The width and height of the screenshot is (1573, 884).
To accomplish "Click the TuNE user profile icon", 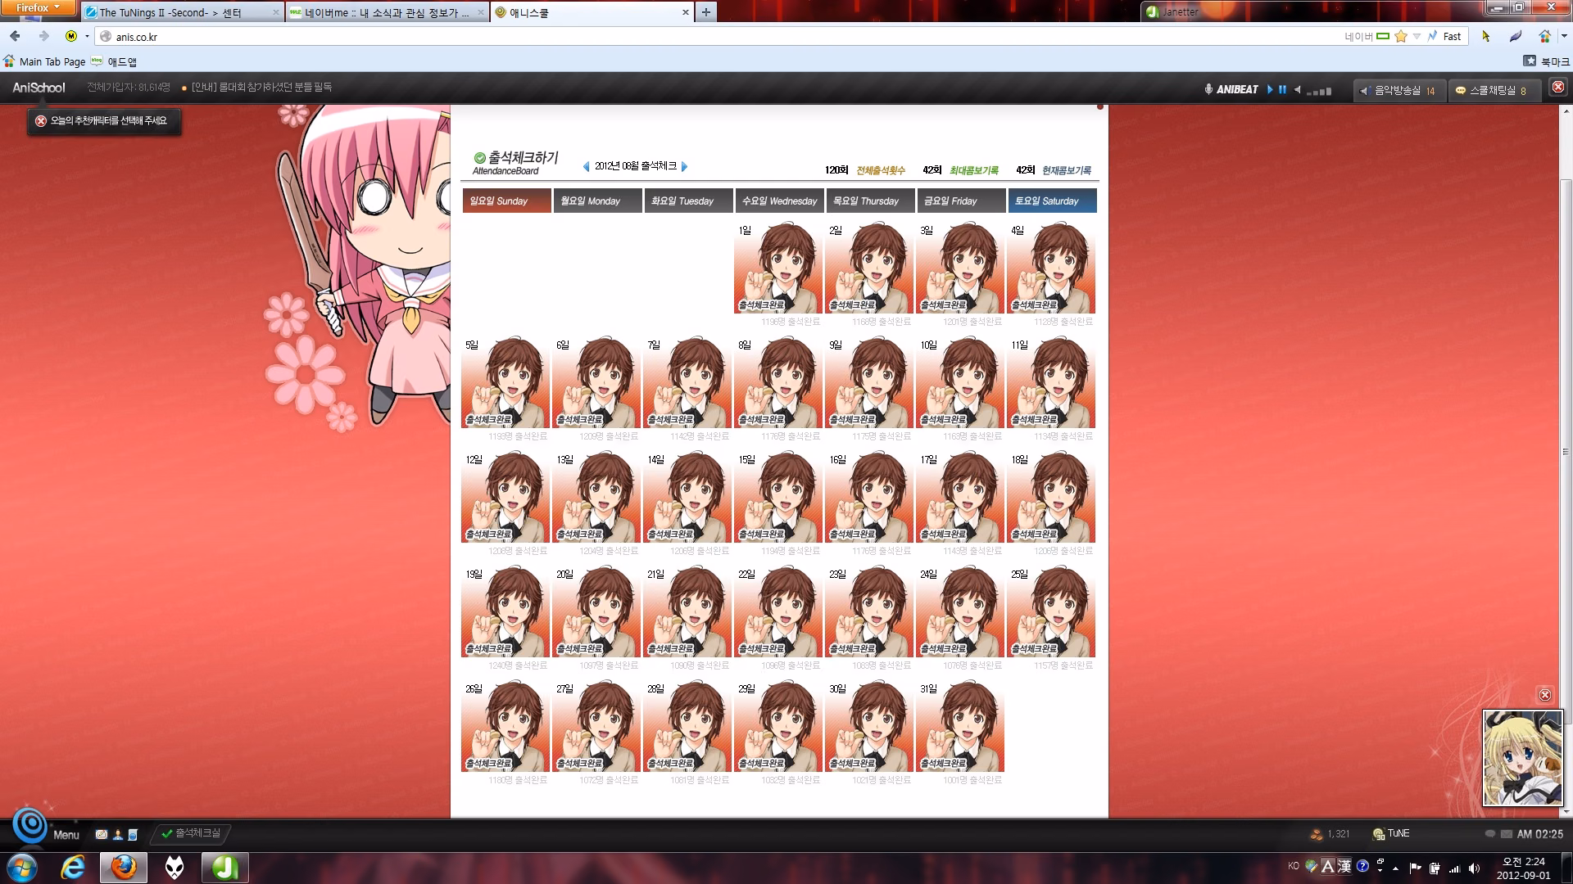I will (x=1378, y=834).
